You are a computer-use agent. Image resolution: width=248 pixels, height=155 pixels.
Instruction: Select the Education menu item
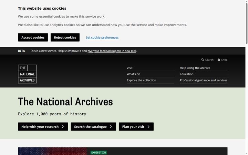(x=186, y=74)
